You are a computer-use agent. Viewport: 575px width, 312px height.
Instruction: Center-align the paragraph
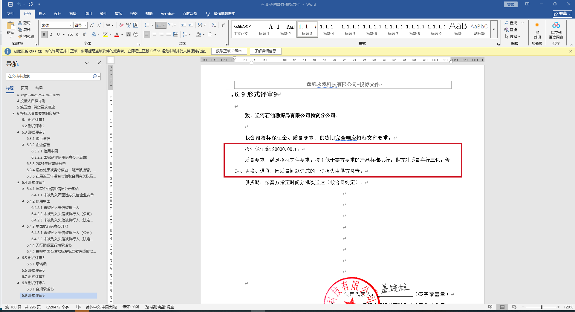154,34
